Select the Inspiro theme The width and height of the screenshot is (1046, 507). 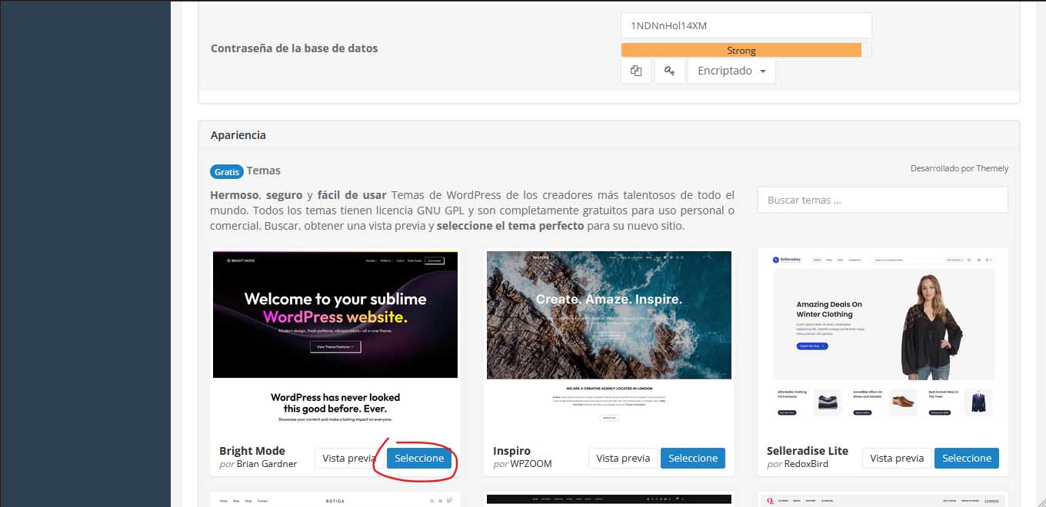(x=693, y=458)
